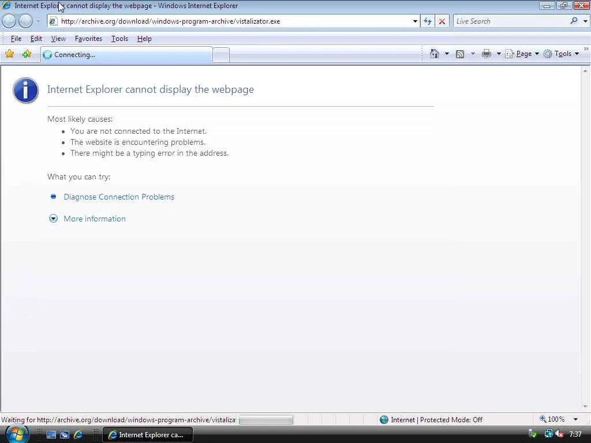The image size is (591, 443).
Task: Show more command bar items via chevron
Action: 586,49
